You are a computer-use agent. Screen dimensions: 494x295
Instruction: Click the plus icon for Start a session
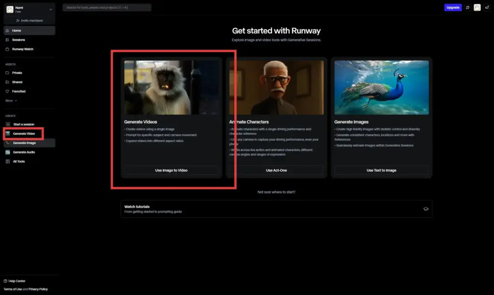pos(8,125)
